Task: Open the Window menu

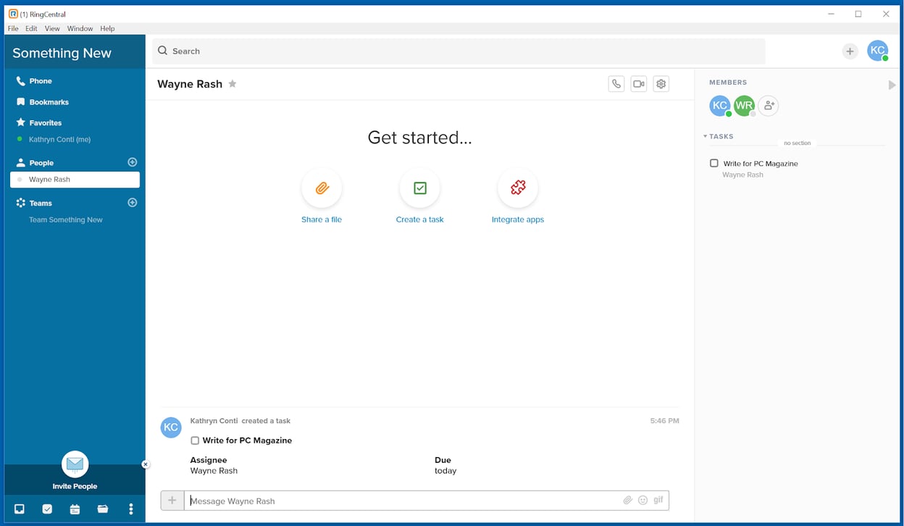Action: (x=80, y=29)
